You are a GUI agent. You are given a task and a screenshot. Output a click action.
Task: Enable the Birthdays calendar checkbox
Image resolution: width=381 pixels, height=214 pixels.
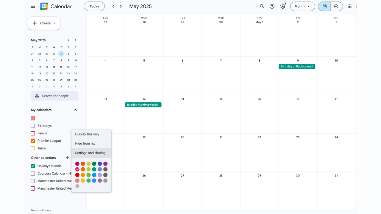tap(33, 126)
